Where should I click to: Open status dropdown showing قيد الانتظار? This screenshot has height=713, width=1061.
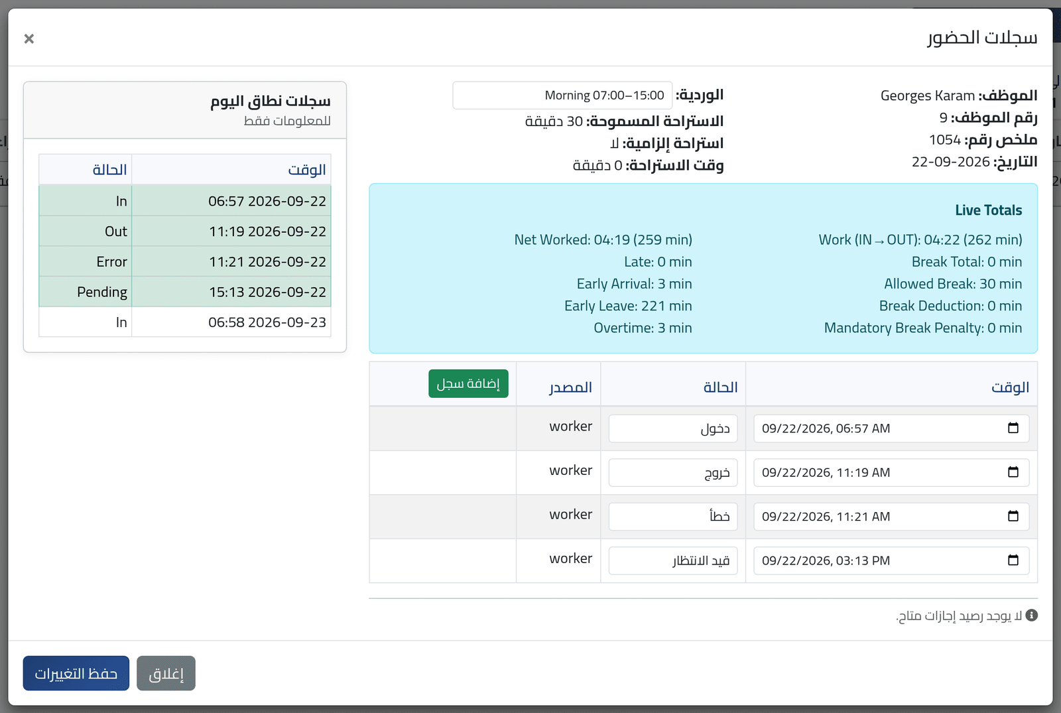(673, 560)
